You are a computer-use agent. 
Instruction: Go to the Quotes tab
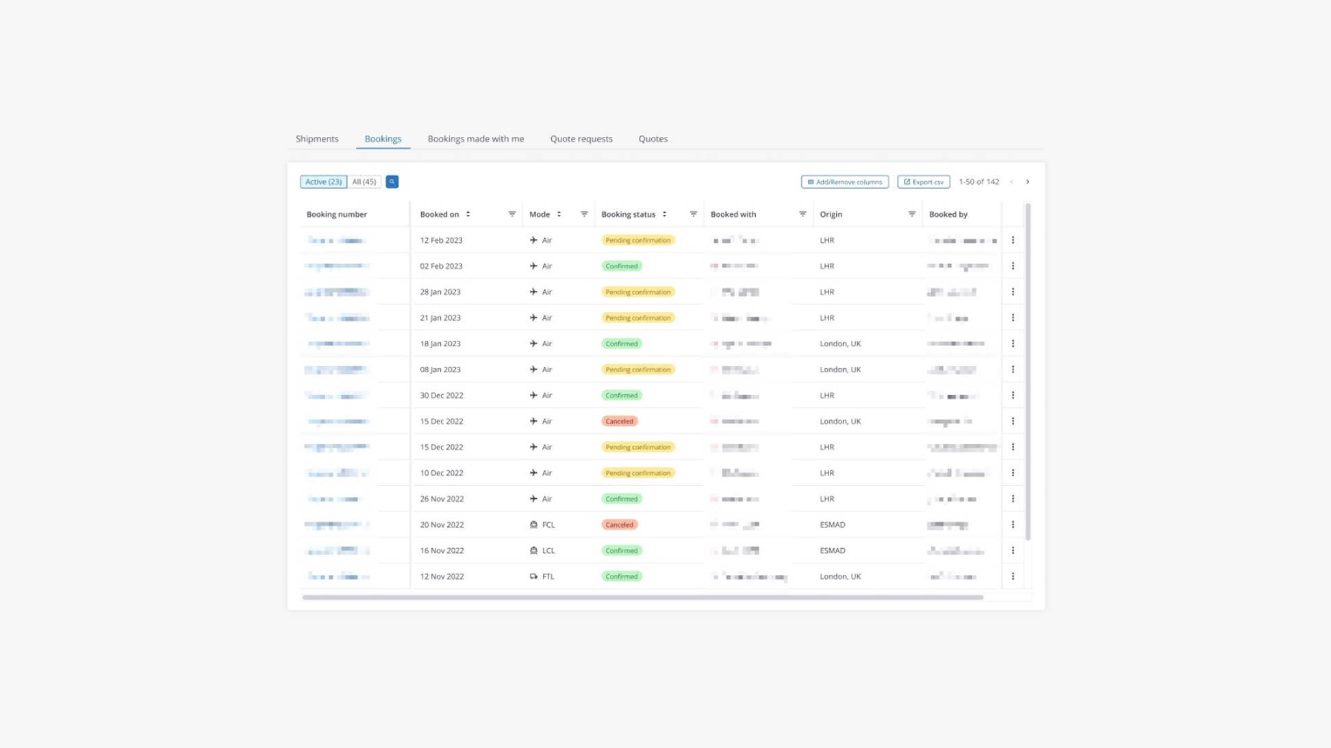[x=652, y=138]
